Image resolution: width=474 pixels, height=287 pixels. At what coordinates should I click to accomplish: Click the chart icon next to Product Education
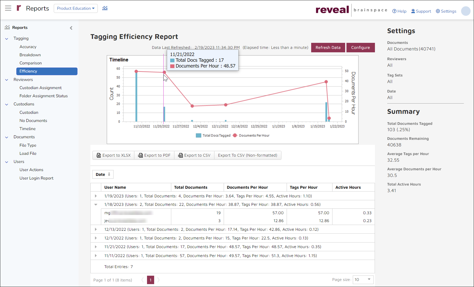click(x=105, y=8)
